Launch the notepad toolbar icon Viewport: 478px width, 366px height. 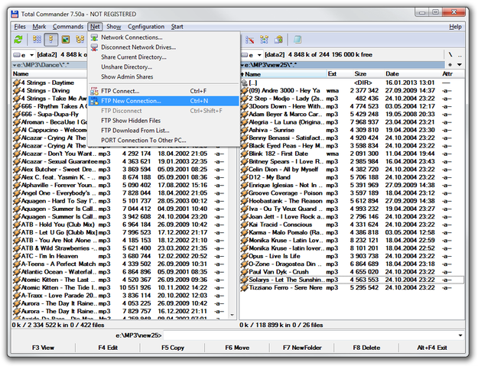(x=298, y=40)
